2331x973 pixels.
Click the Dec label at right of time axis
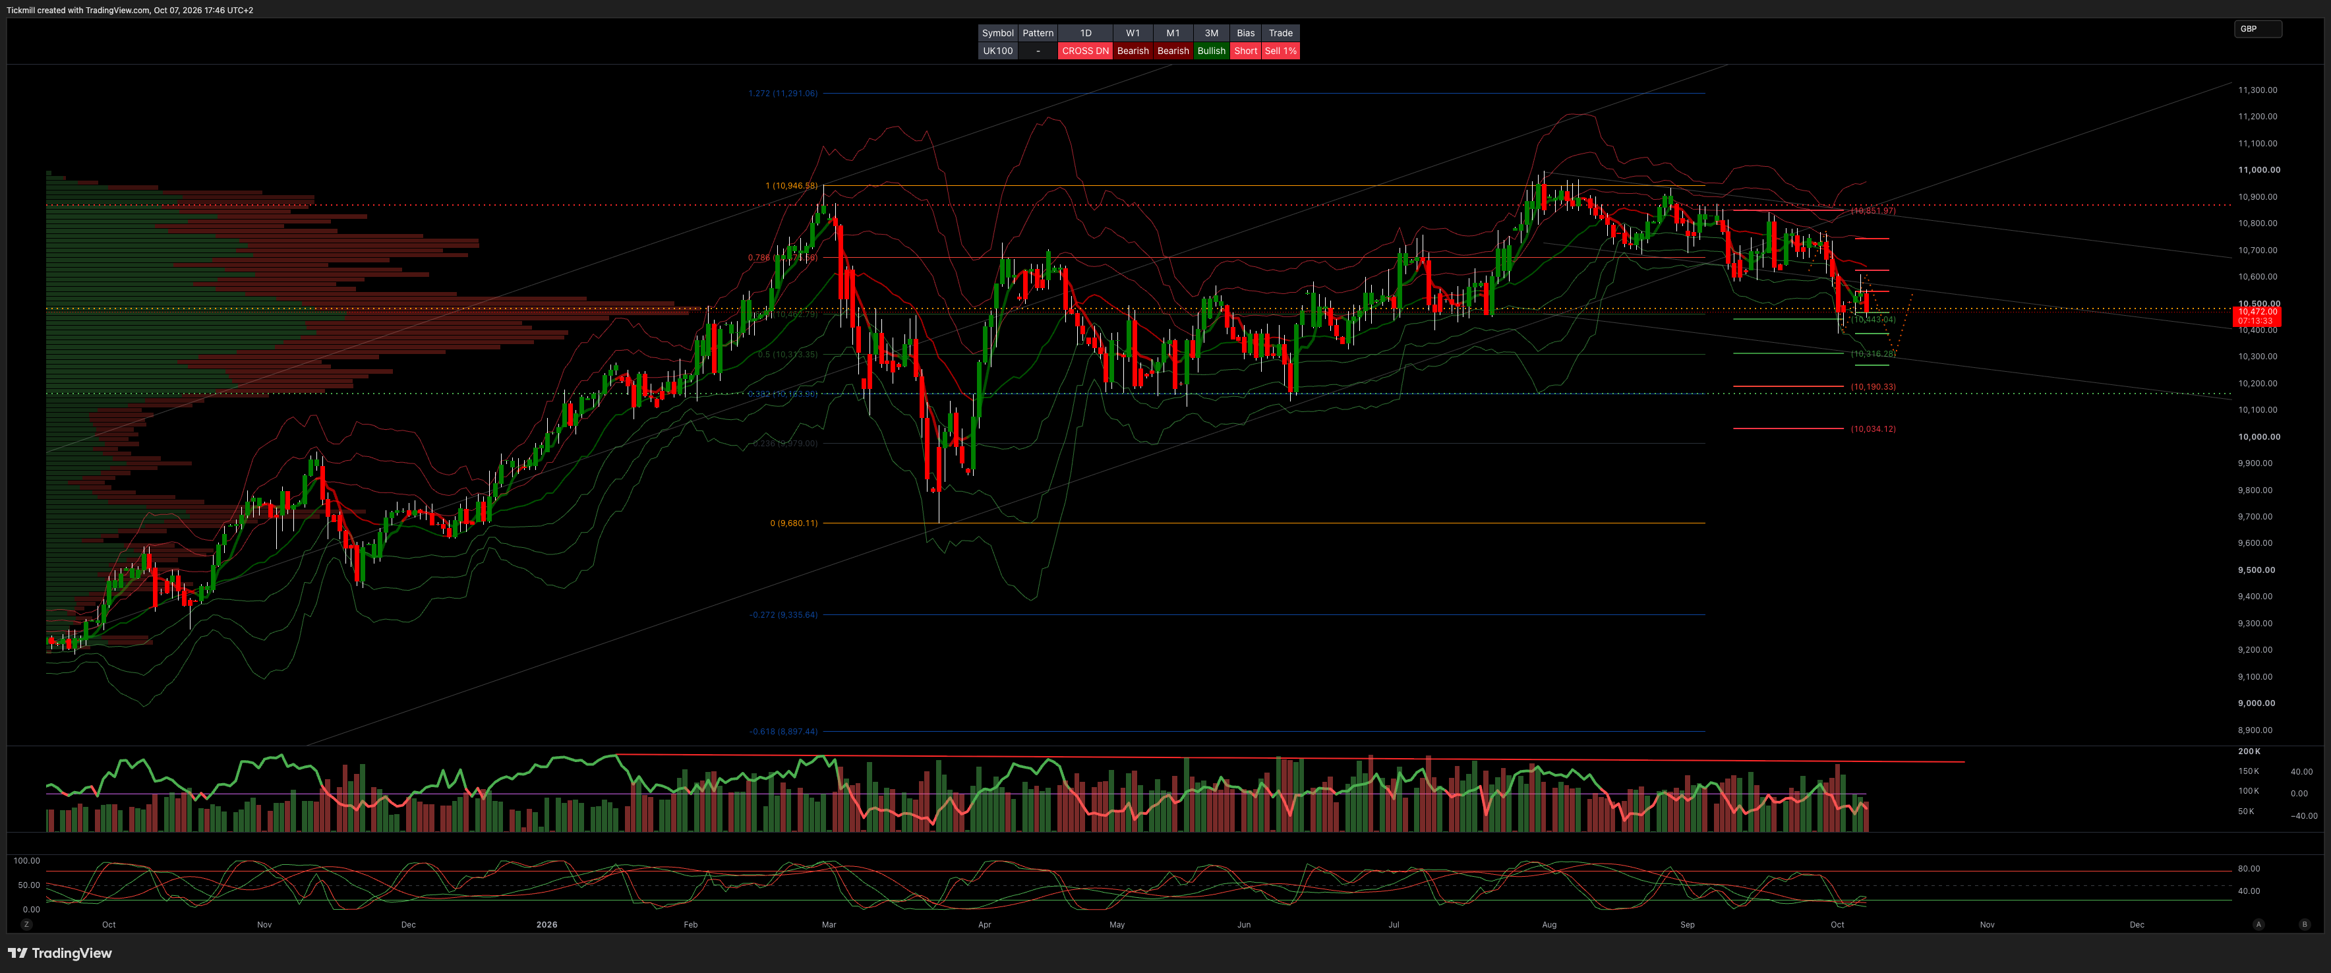pyautogui.click(x=2137, y=924)
